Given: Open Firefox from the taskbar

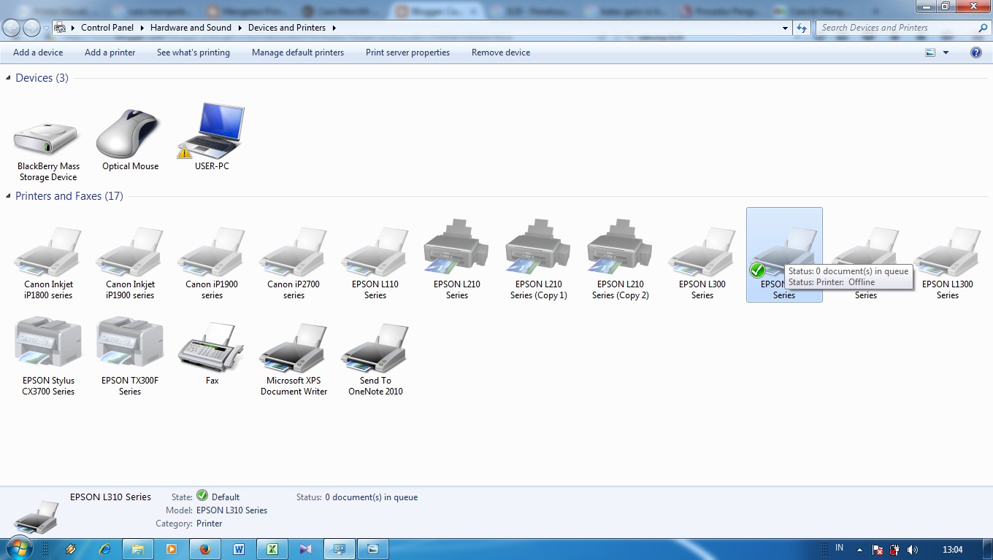Looking at the screenshot, I should (x=205, y=549).
